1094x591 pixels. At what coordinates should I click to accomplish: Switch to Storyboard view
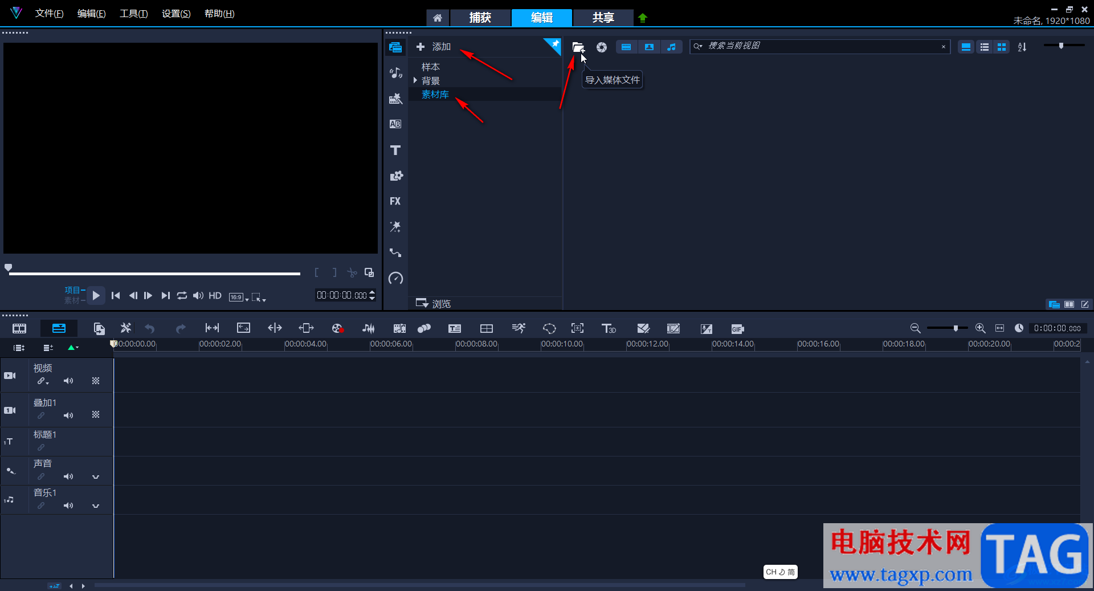coord(19,329)
